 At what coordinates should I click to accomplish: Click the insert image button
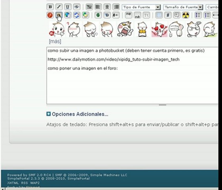click(x=59, y=15)
